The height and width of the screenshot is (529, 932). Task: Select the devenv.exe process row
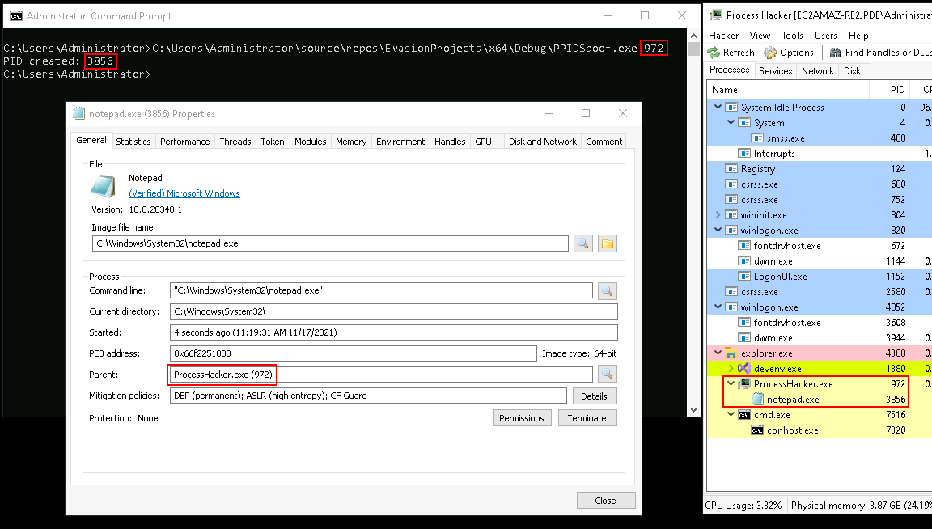(x=760, y=369)
